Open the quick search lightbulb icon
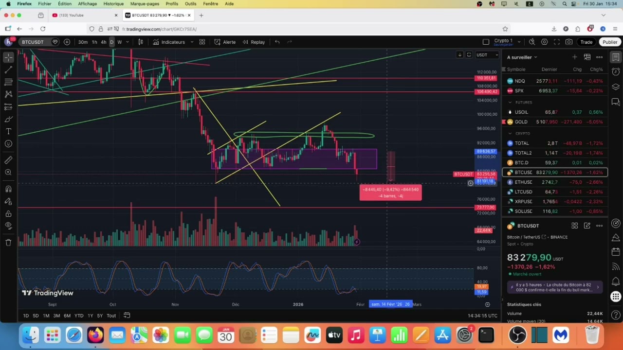 point(532,42)
